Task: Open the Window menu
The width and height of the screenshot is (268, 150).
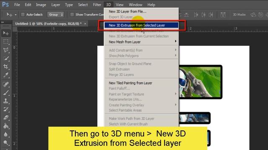Action: (136, 5)
